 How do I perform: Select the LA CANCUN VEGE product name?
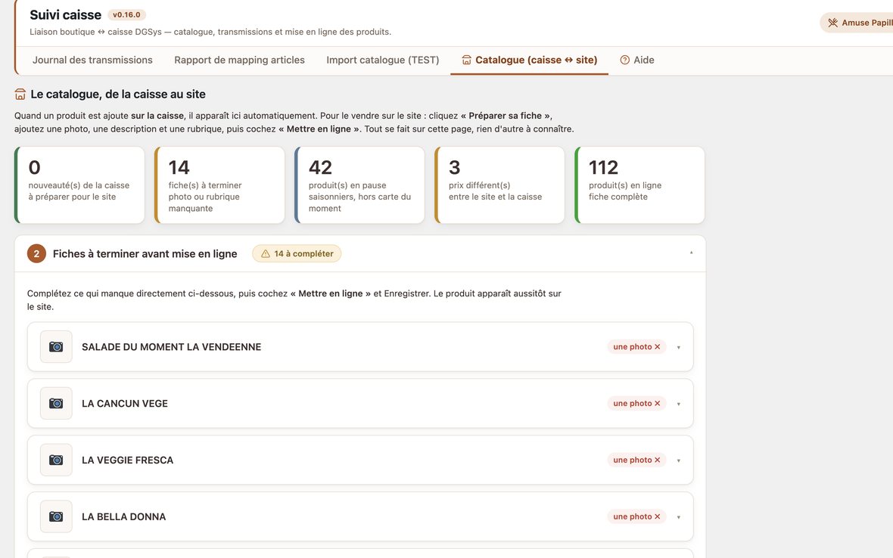(125, 403)
